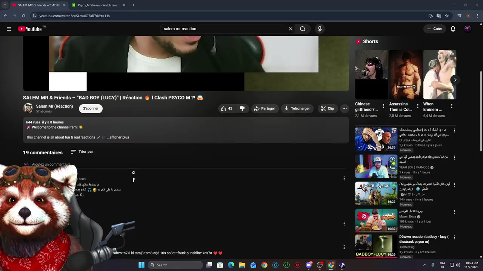Viewport: 483px width, 271px height.
Task: Create a clip with the Clip button
Action: coord(327,108)
